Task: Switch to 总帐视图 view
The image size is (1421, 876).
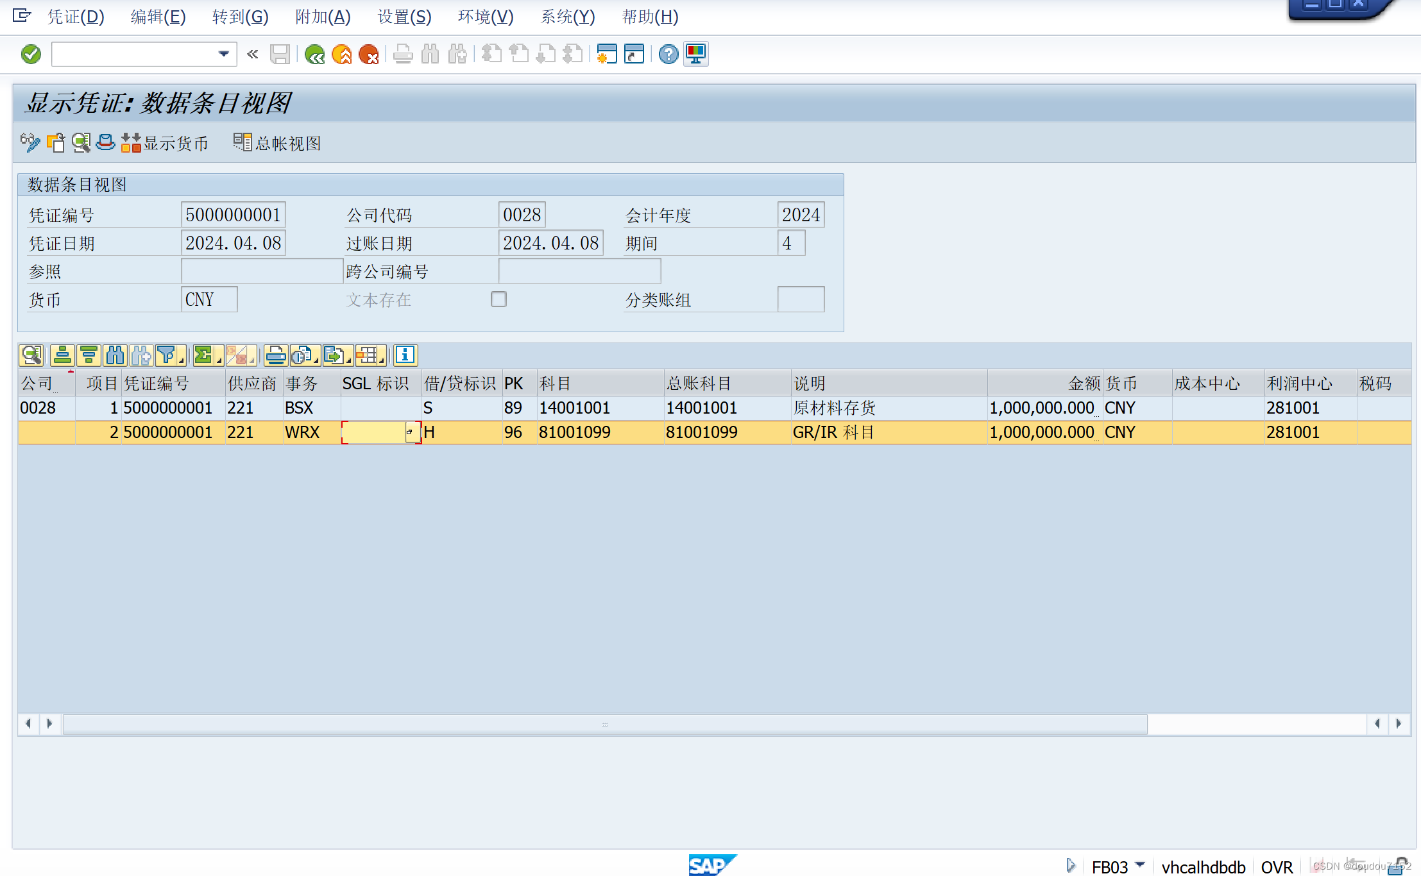Action: coord(277,142)
